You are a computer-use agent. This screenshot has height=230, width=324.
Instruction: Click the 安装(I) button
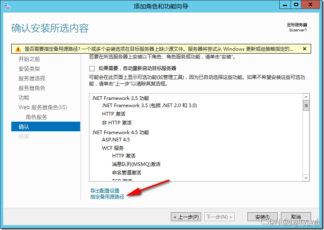pos(262,217)
